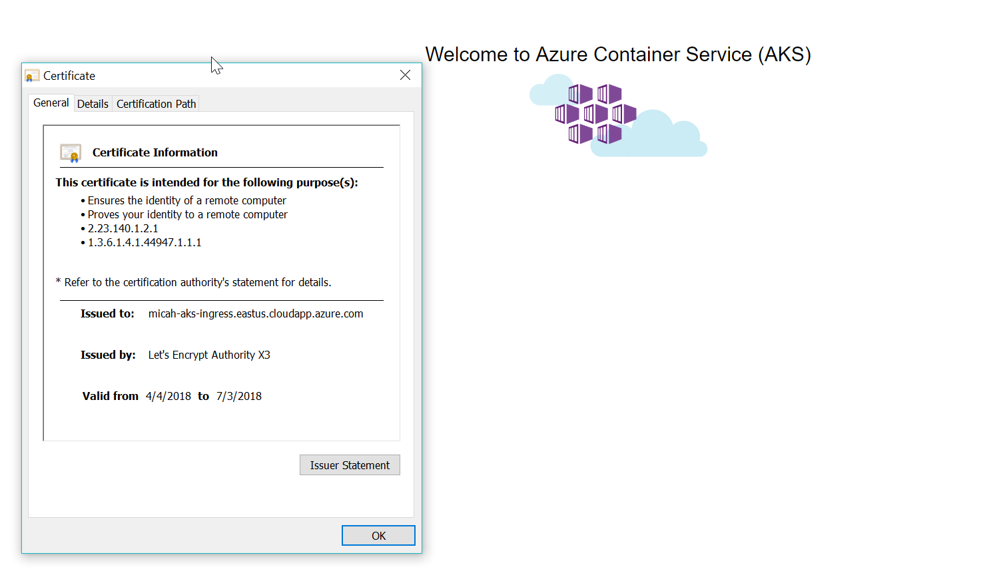Click the valid-from date 4/4/2018
1003x587 pixels.
168,396
